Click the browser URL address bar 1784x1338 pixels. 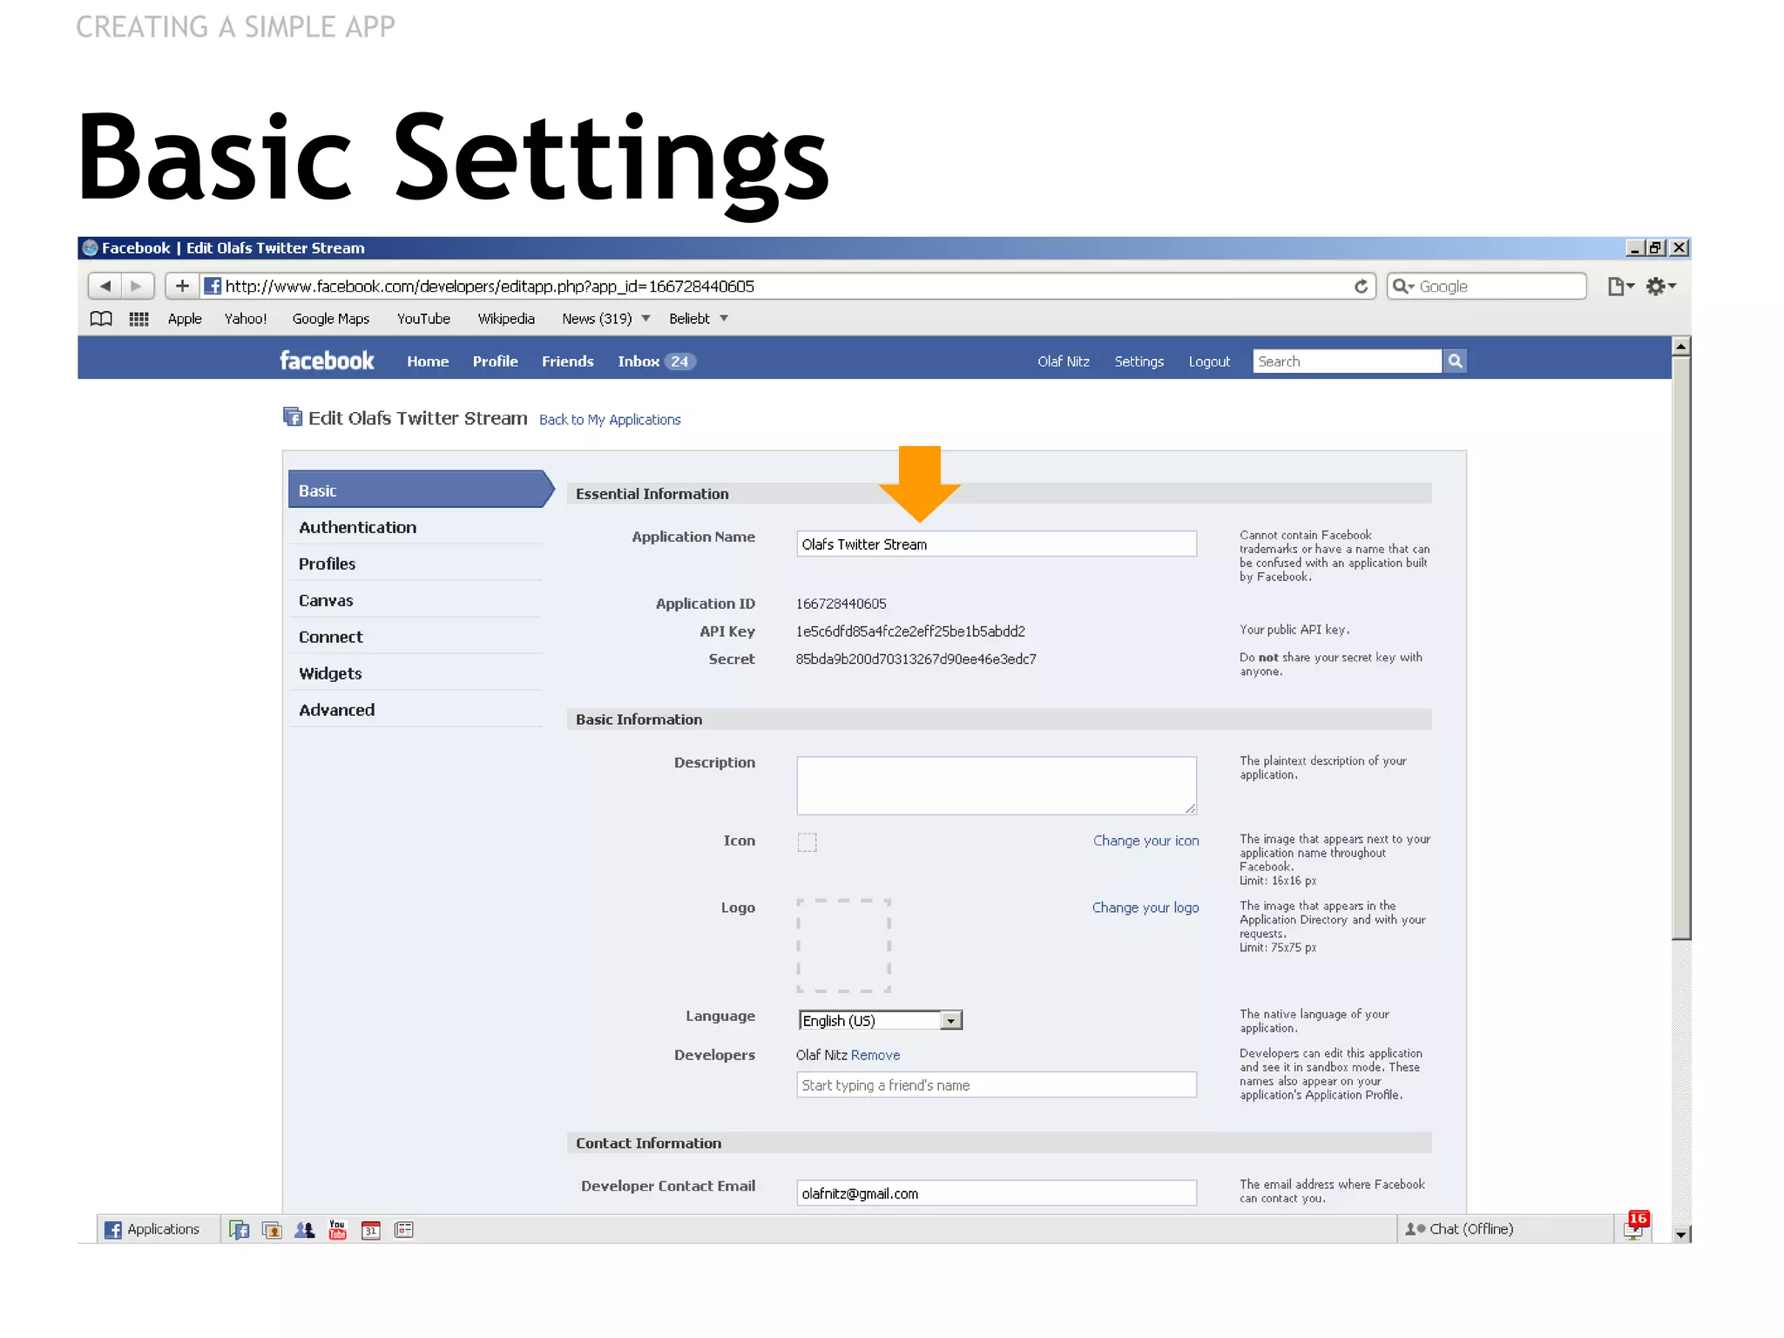[x=775, y=286]
